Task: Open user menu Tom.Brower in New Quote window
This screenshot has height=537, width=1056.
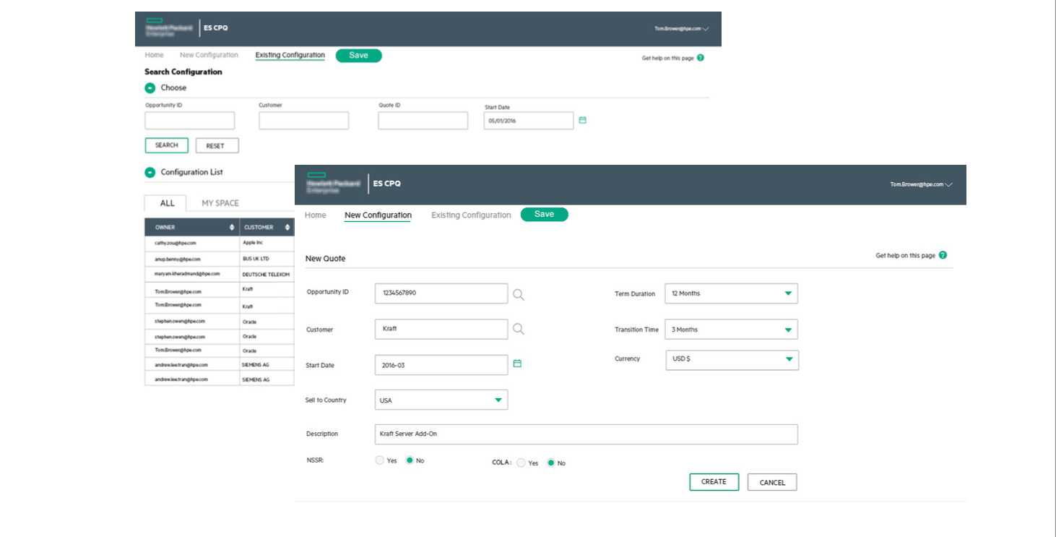Action: pos(921,185)
